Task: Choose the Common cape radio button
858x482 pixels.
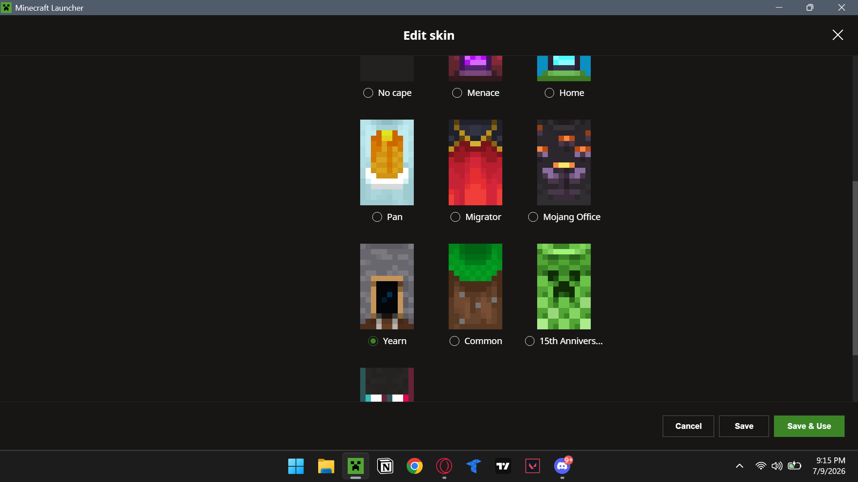Action: 454,341
